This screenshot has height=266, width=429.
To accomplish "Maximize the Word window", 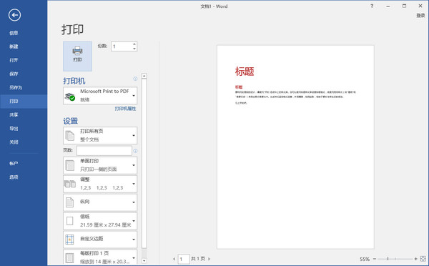I will (404, 6).
